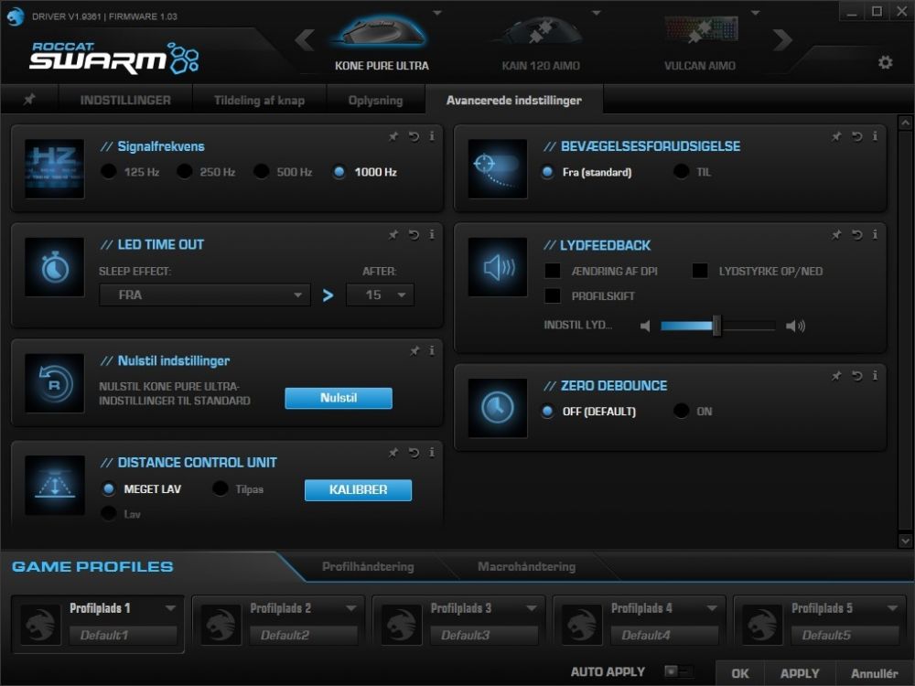Go to next device with right arrow
This screenshot has height=686, width=915.
pos(782,40)
